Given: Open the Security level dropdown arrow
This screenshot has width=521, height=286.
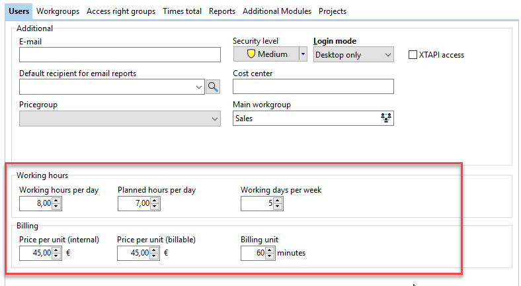Looking at the screenshot, I should click(303, 54).
